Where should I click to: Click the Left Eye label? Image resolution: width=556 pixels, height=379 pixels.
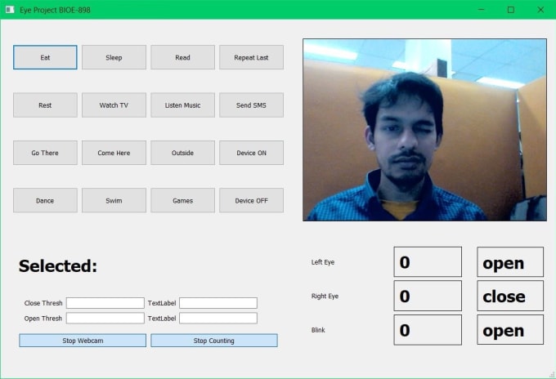[323, 262]
